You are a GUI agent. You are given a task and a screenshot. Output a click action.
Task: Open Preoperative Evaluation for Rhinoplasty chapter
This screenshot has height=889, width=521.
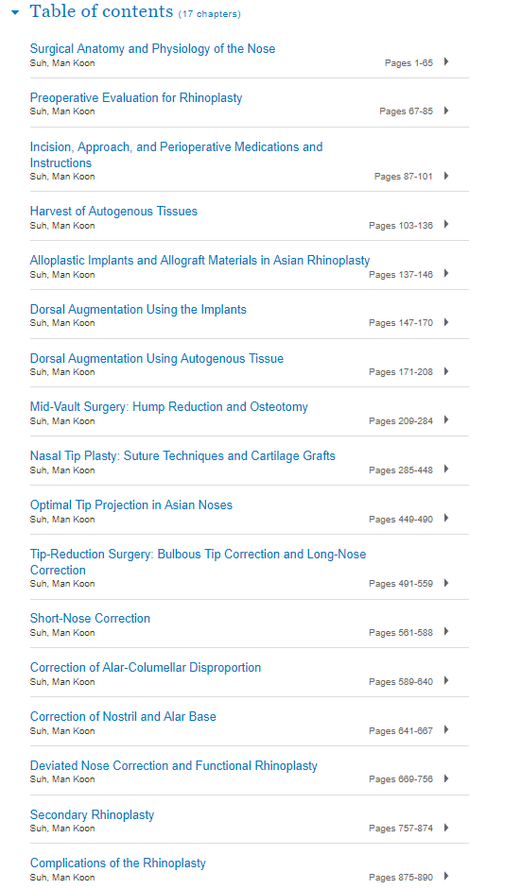(x=136, y=97)
